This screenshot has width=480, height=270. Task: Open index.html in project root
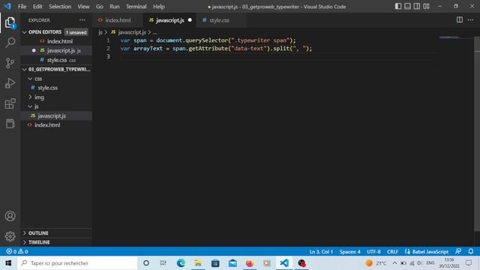tap(56, 125)
